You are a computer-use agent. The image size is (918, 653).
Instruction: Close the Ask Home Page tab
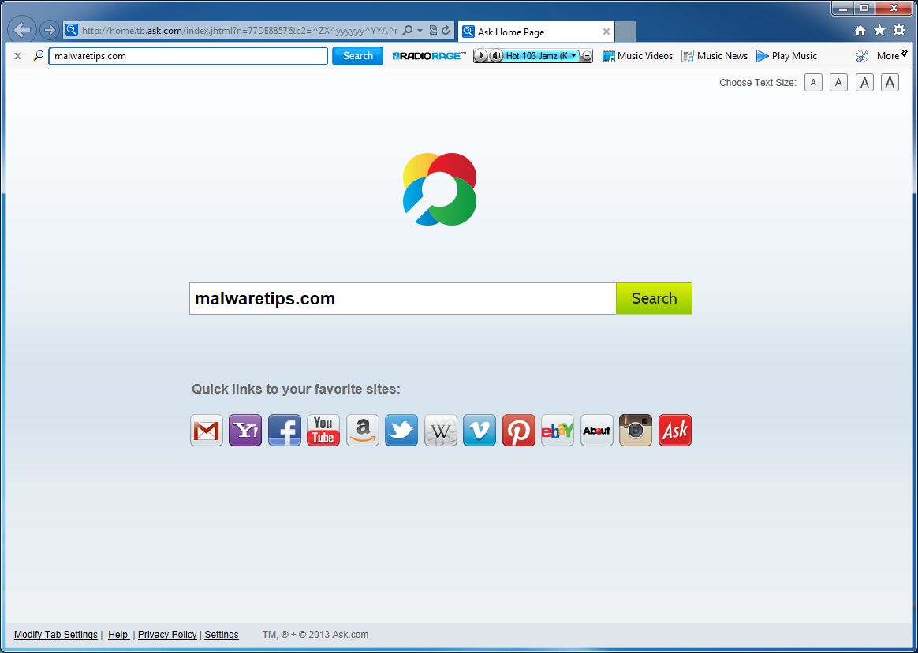[606, 32]
